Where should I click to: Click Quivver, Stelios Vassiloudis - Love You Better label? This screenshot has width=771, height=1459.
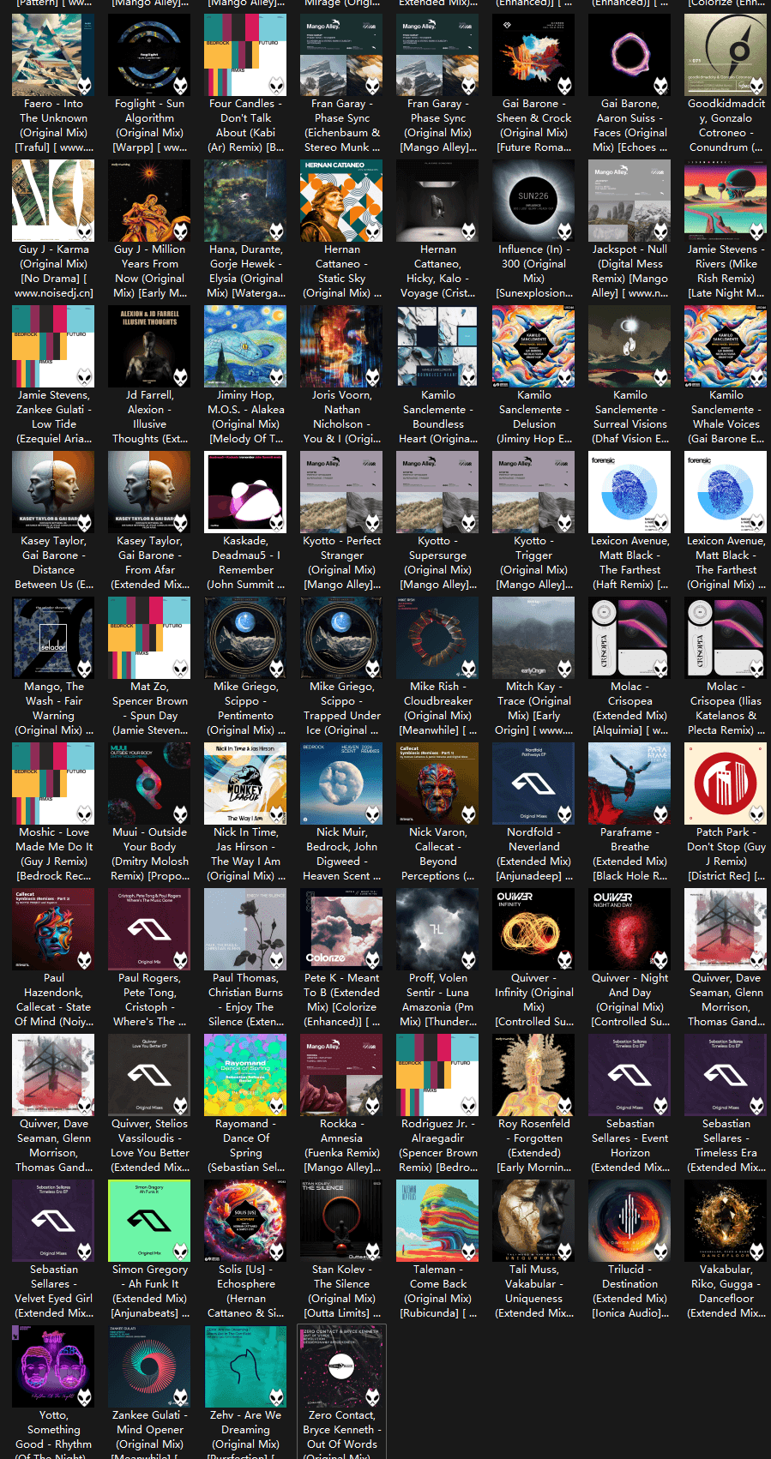tap(149, 1145)
